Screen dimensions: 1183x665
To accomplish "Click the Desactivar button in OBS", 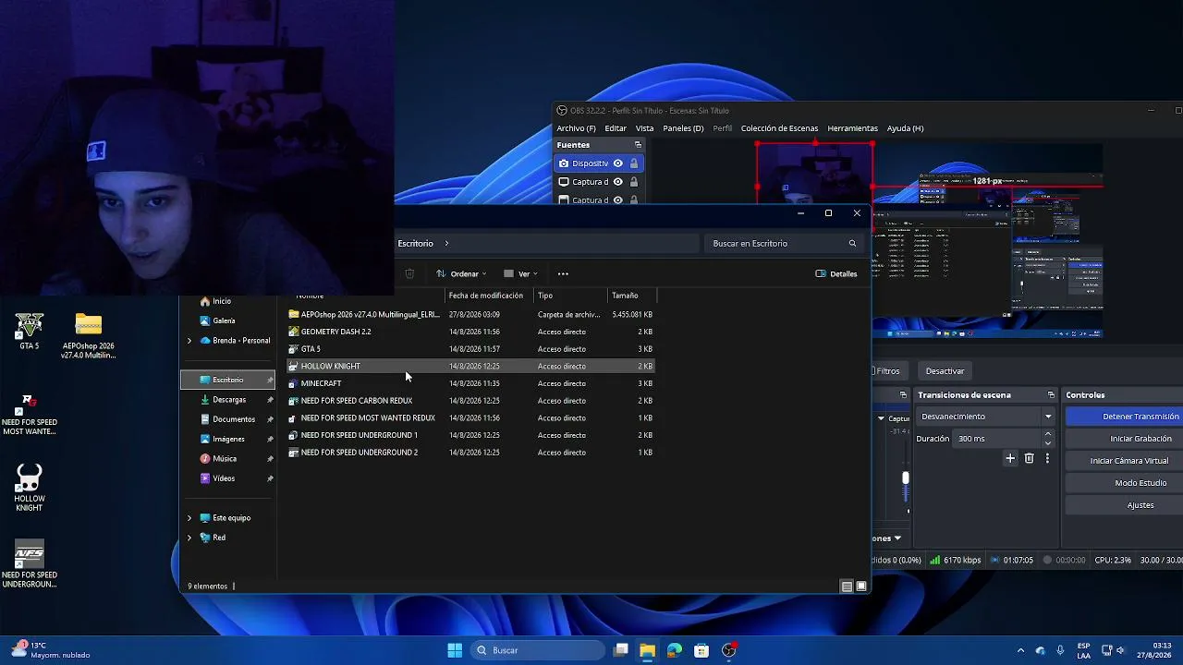I will point(945,371).
